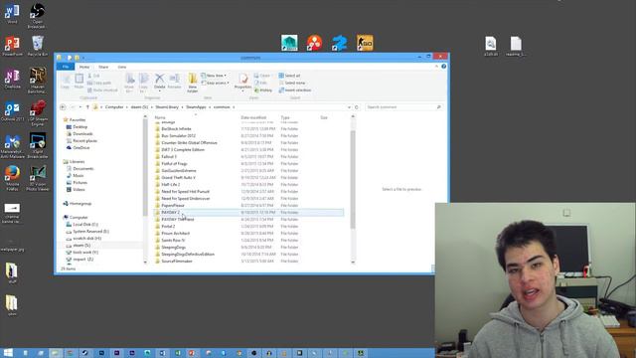
Task: Click the navigation pane scrollbar
Action: coord(145,166)
